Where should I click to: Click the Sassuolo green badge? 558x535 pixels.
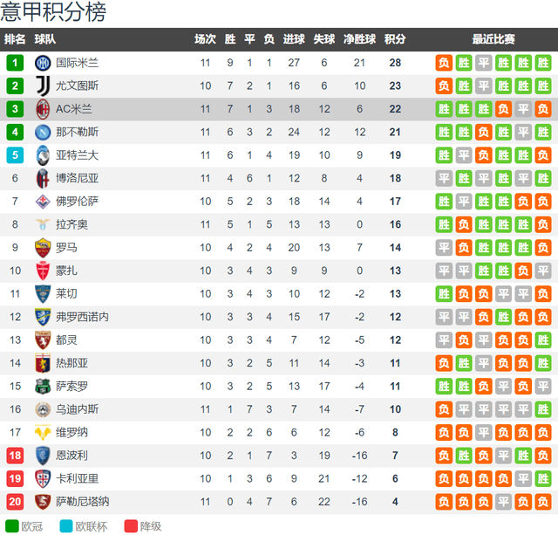[43, 386]
